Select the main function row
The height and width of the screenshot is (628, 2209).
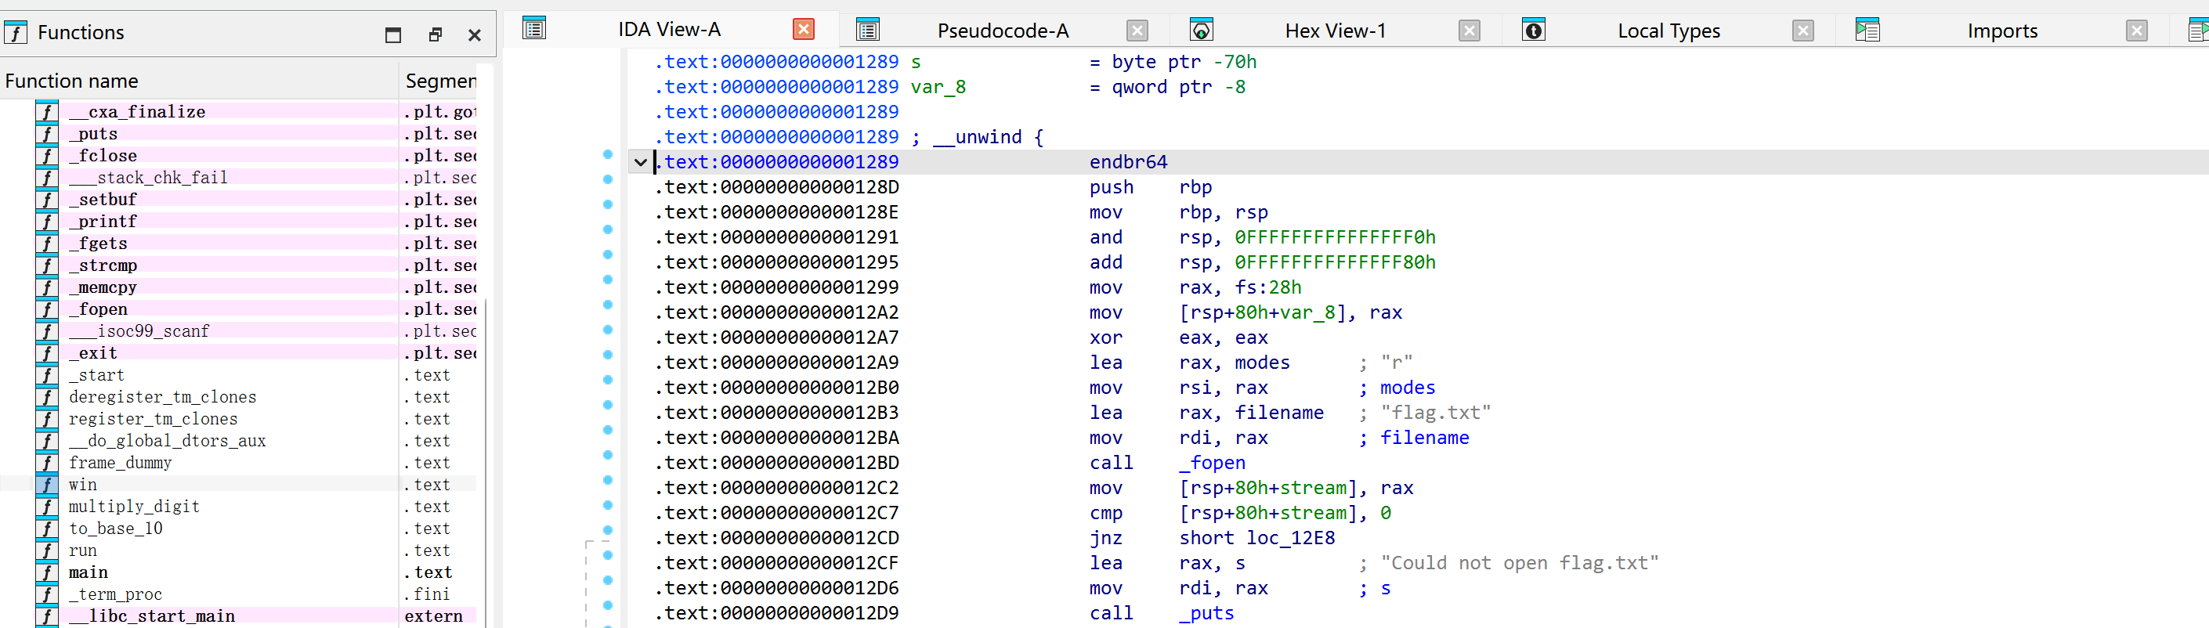click(x=238, y=572)
